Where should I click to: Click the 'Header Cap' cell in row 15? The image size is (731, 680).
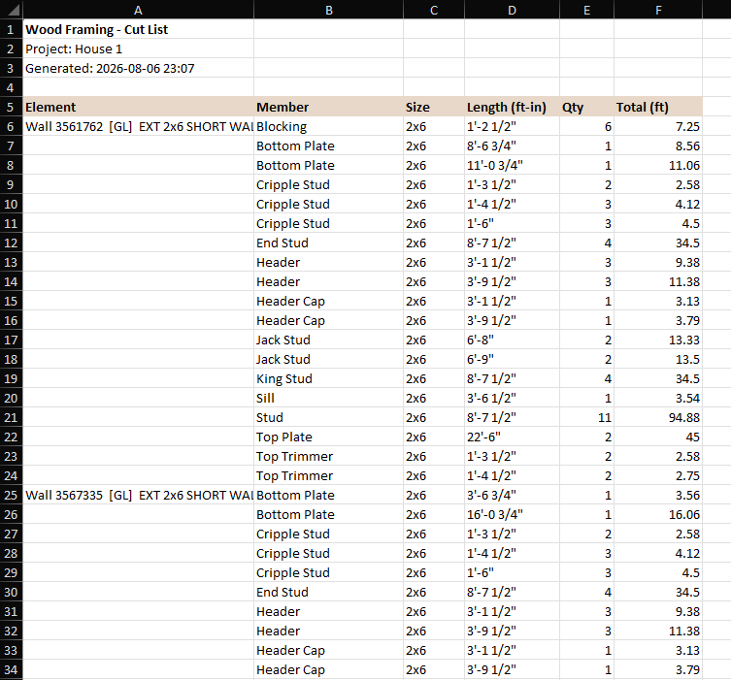coord(329,302)
